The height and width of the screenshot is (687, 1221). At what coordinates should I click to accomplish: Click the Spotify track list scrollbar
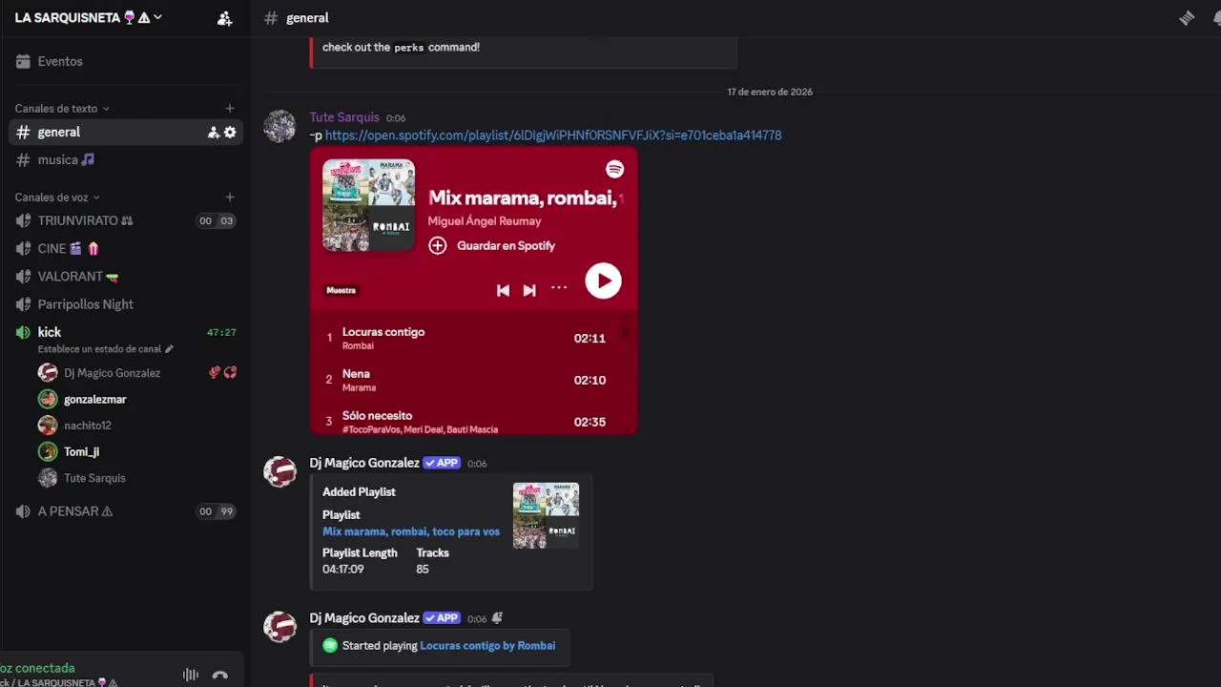[626, 333]
